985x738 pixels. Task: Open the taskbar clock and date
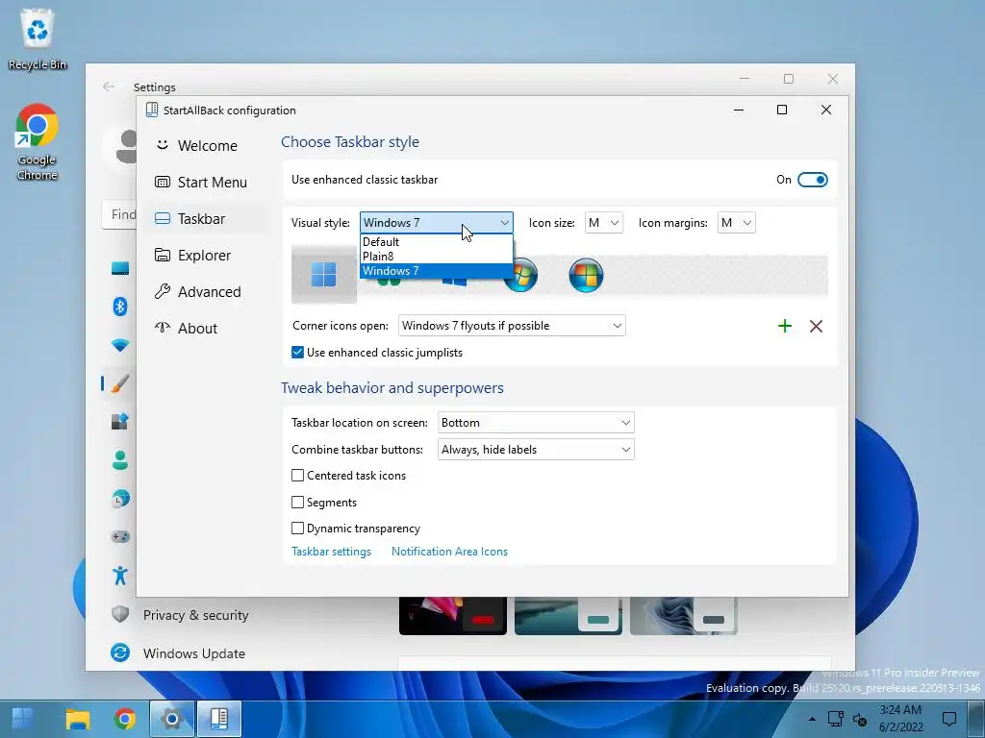(x=900, y=719)
